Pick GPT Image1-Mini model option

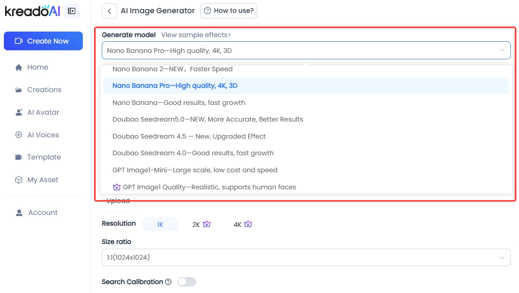(195, 170)
